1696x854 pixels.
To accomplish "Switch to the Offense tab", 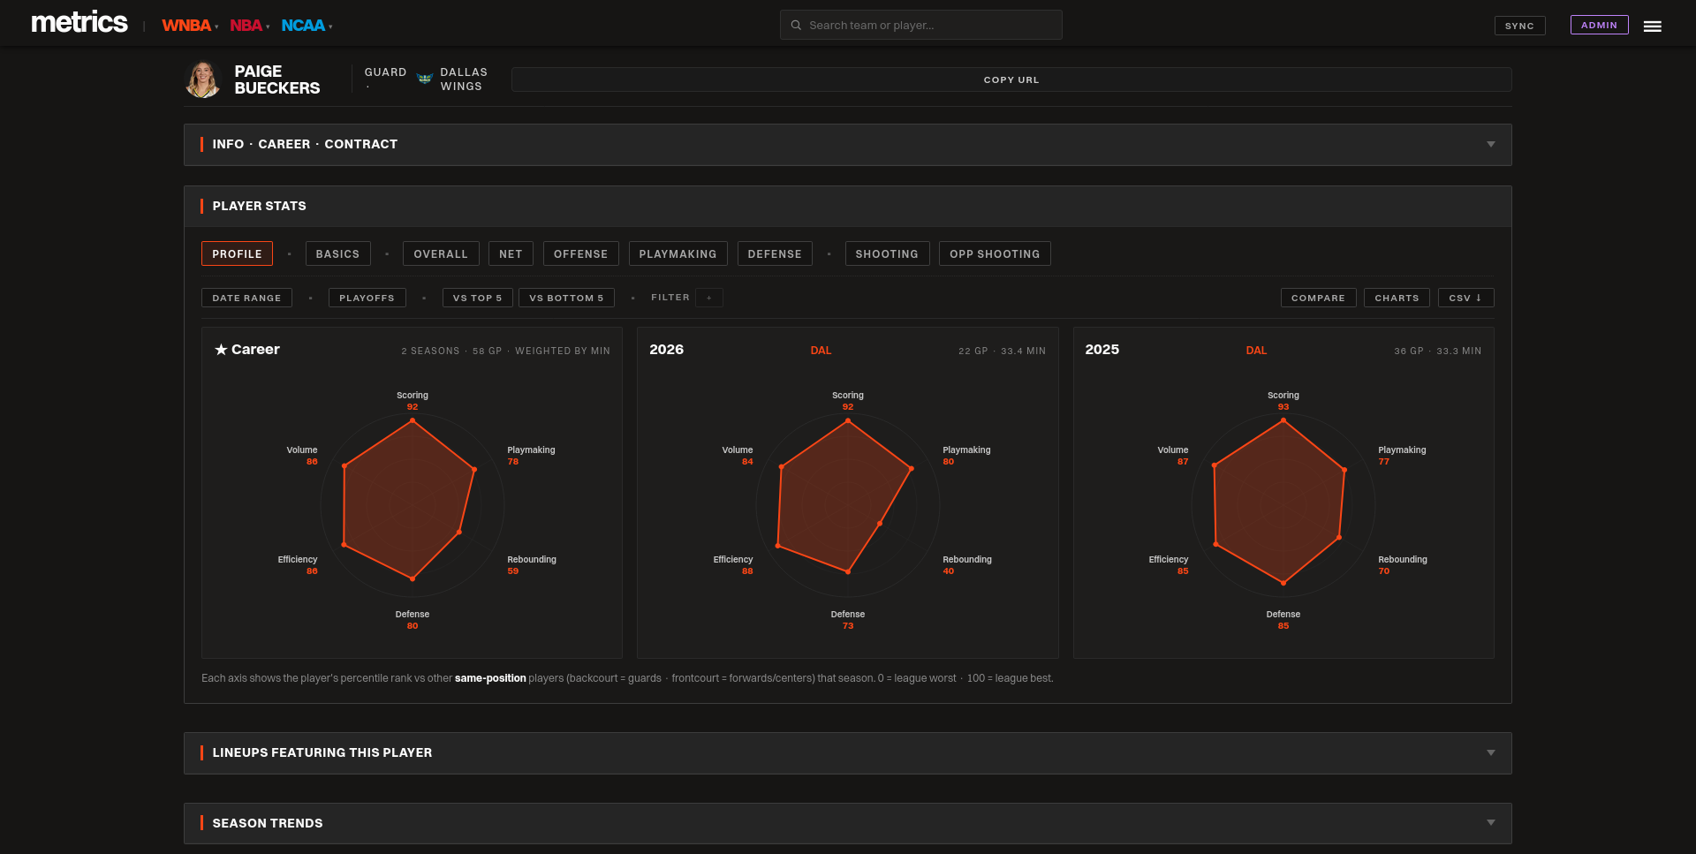I will [x=580, y=253].
